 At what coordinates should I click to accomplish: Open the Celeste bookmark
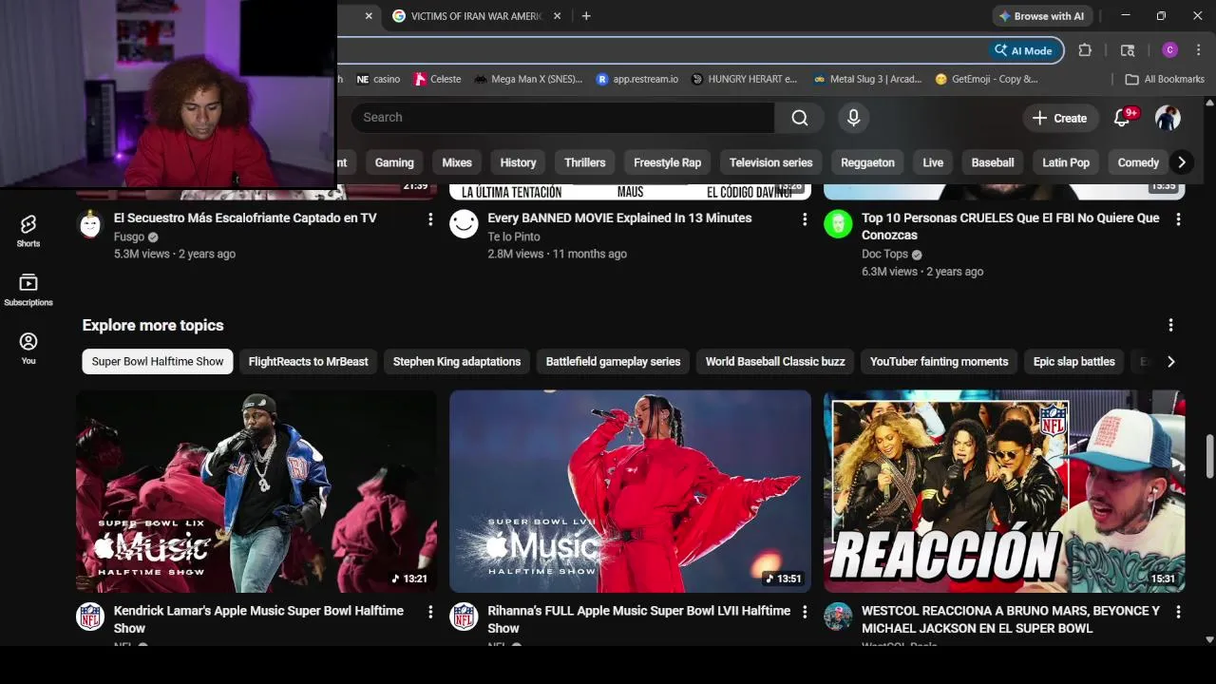tap(438, 79)
